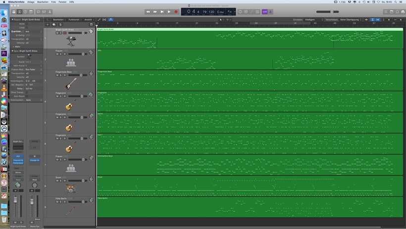Viewport: 406px width, 229px height.
Task: Click the Drum kit track icon
Action: (x=71, y=188)
